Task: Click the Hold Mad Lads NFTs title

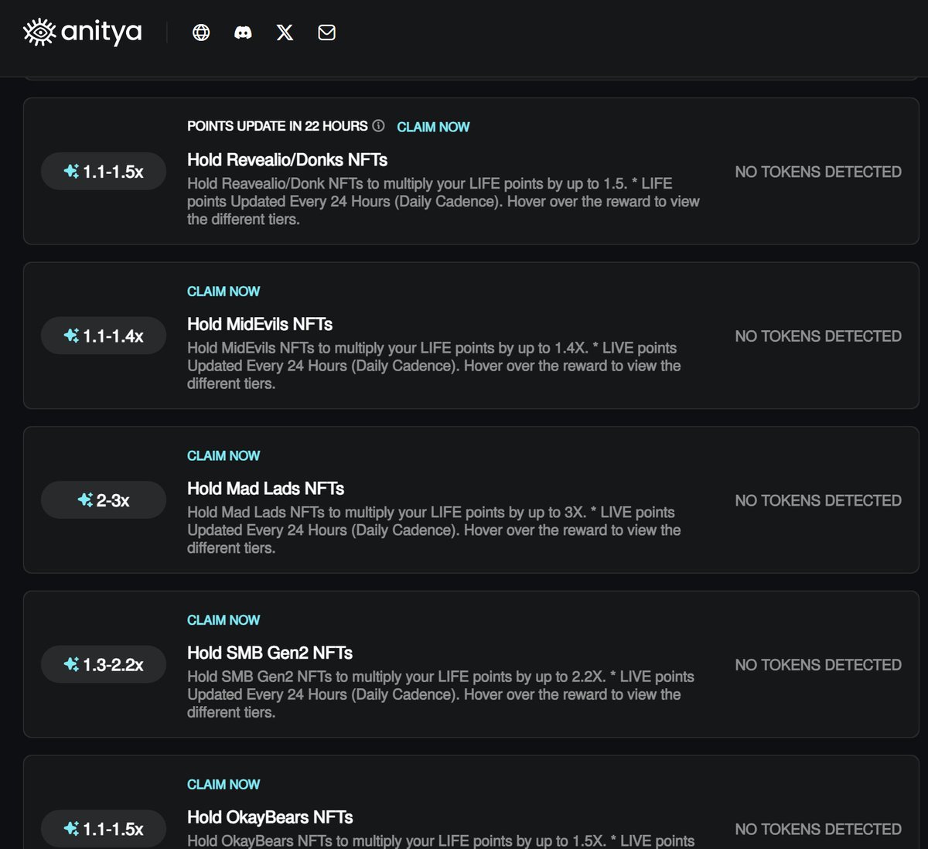Action: pos(265,489)
